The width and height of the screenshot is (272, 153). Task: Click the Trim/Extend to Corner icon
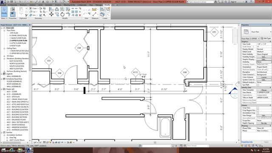(x=68, y=14)
